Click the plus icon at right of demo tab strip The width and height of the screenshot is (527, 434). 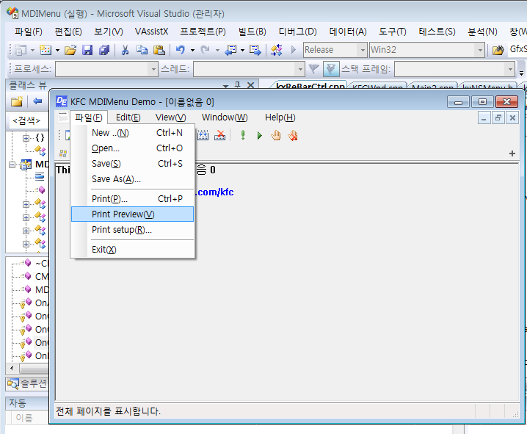pos(512,153)
